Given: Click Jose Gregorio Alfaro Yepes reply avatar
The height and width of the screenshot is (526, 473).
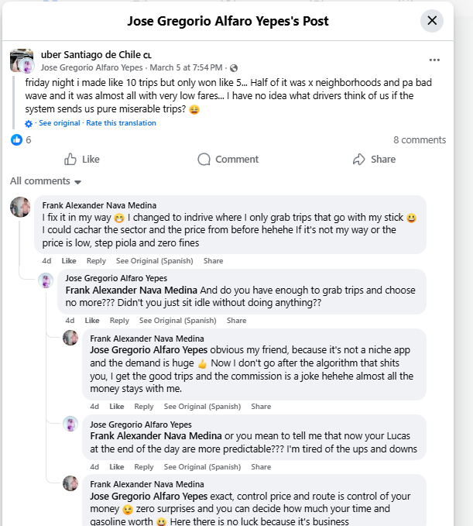Looking at the screenshot, I should [x=46, y=280].
